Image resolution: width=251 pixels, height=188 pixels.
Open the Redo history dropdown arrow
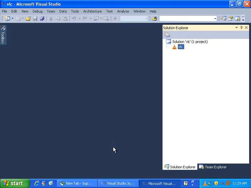click(x=90, y=18)
